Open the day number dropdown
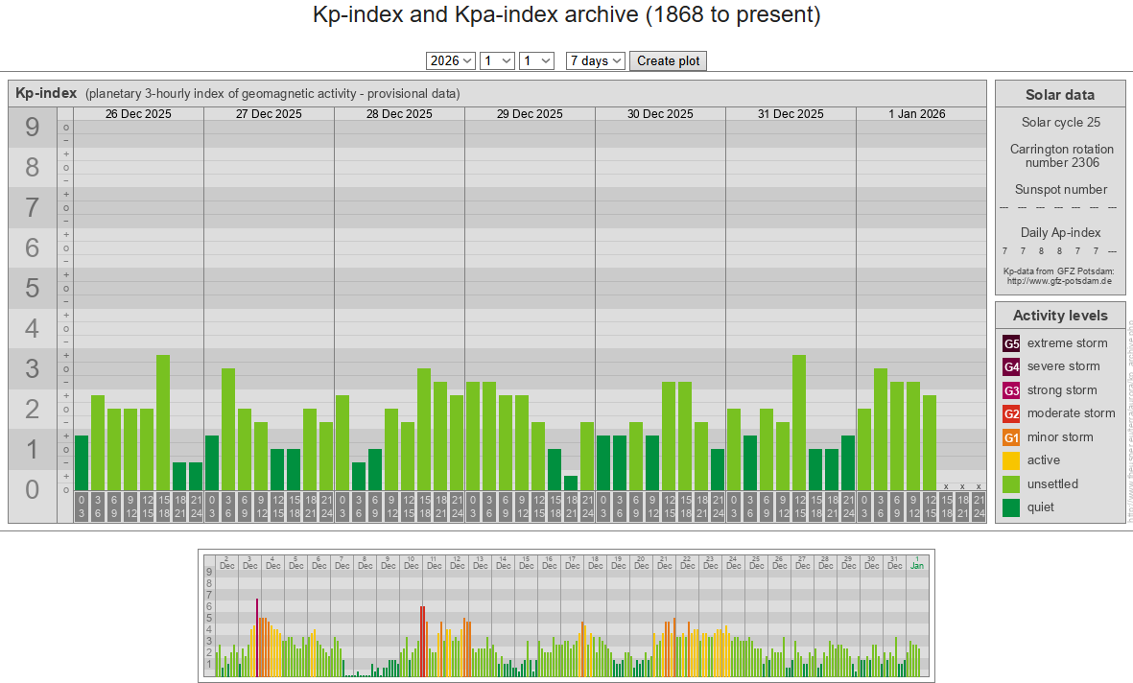 pos(536,60)
